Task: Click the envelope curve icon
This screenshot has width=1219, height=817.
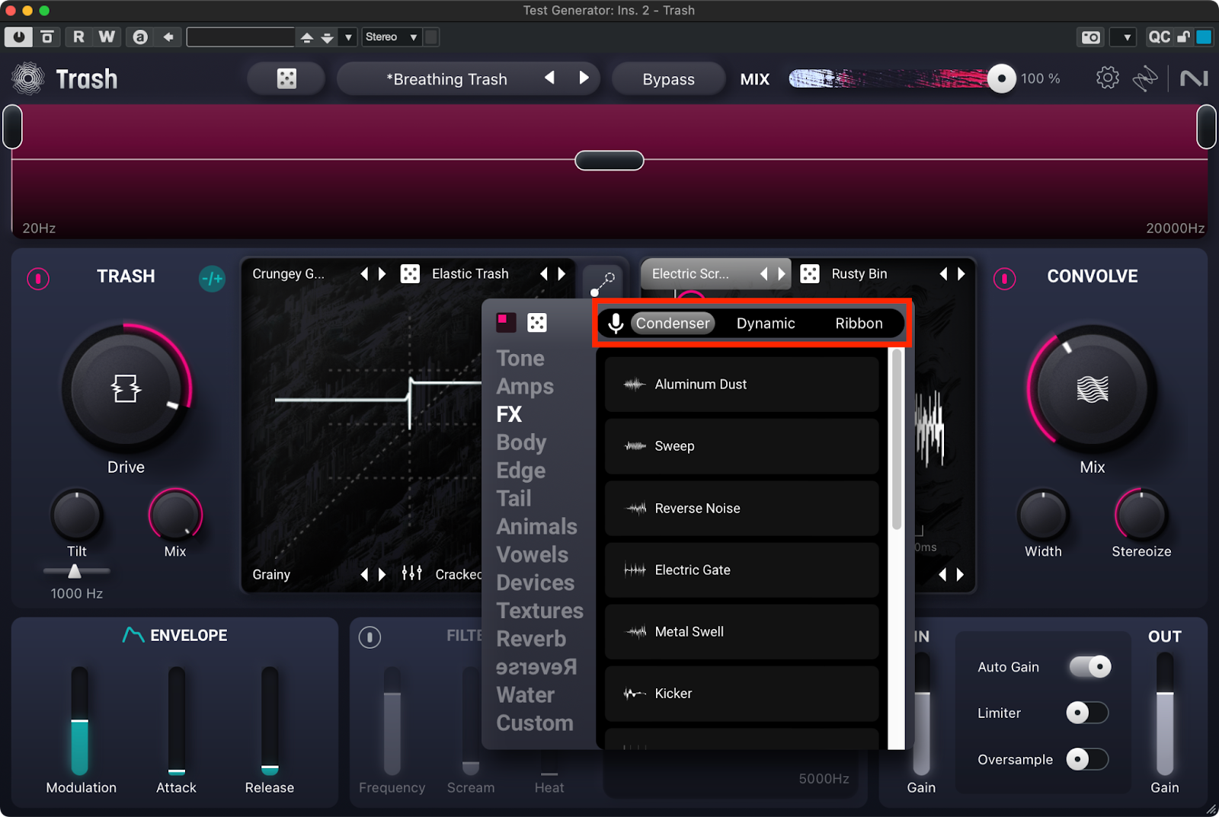Action: tap(133, 634)
